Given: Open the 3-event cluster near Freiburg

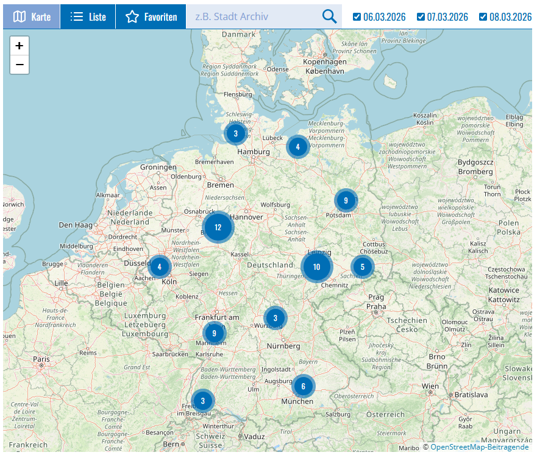Looking at the screenshot, I should [x=202, y=401].
